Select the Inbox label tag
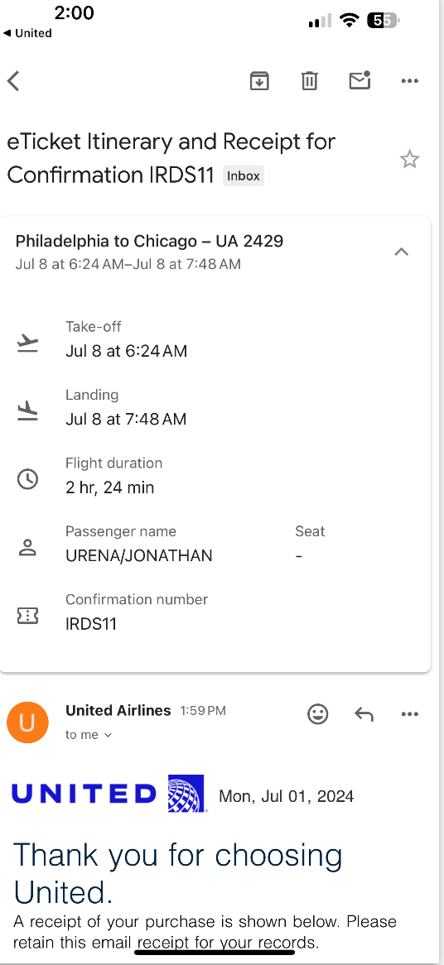This screenshot has width=444, height=965. coord(244,176)
